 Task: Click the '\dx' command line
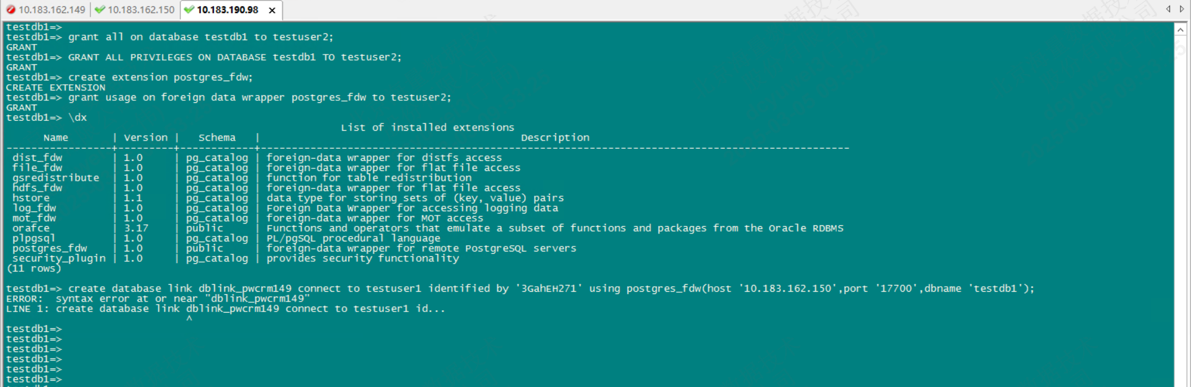tap(77, 118)
